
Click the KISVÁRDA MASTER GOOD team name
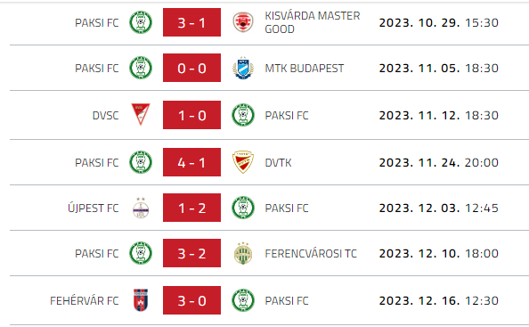tap(313, 22)
